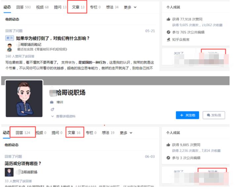Open the 文章 13 tab

point(78,7)
